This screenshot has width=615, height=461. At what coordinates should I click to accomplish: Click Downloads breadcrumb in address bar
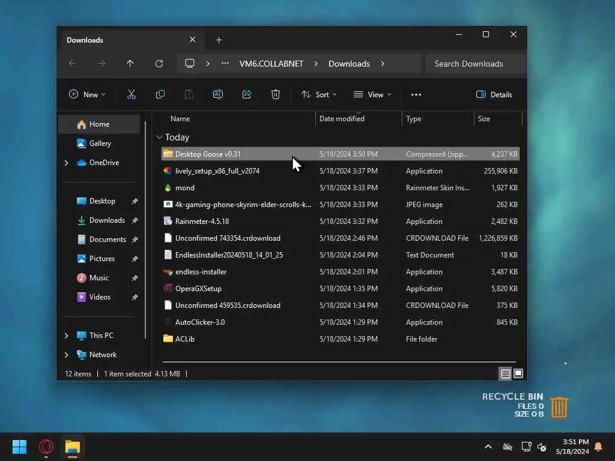click(x=349, y=64)
